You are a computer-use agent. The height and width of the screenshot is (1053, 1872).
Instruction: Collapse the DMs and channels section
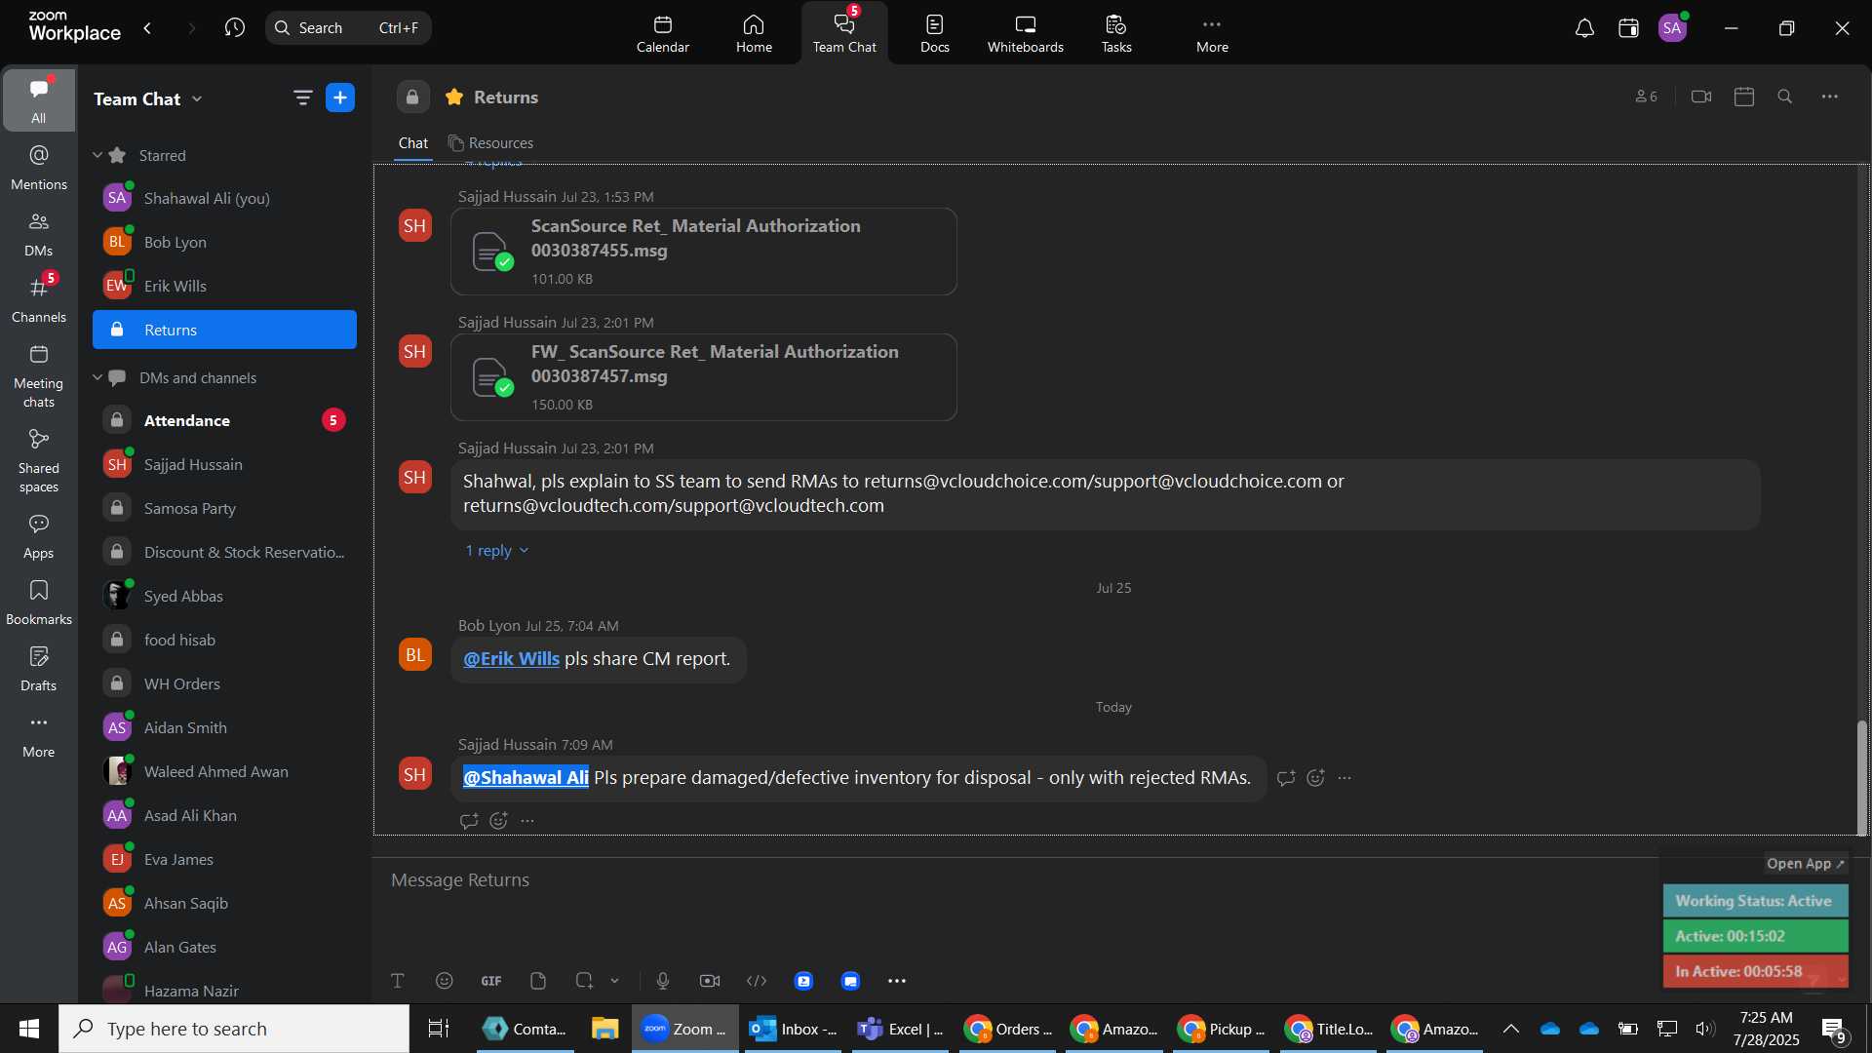click(97, 377)
